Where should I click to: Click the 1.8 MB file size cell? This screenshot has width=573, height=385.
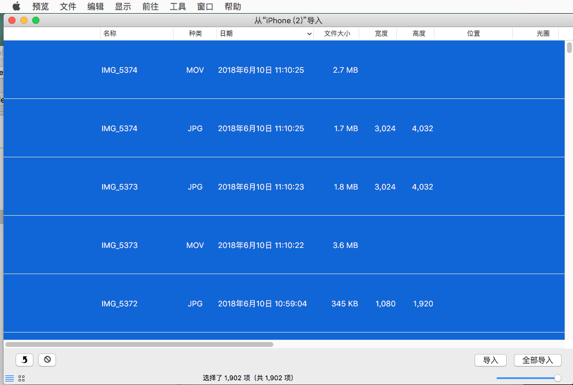point(346,187)
